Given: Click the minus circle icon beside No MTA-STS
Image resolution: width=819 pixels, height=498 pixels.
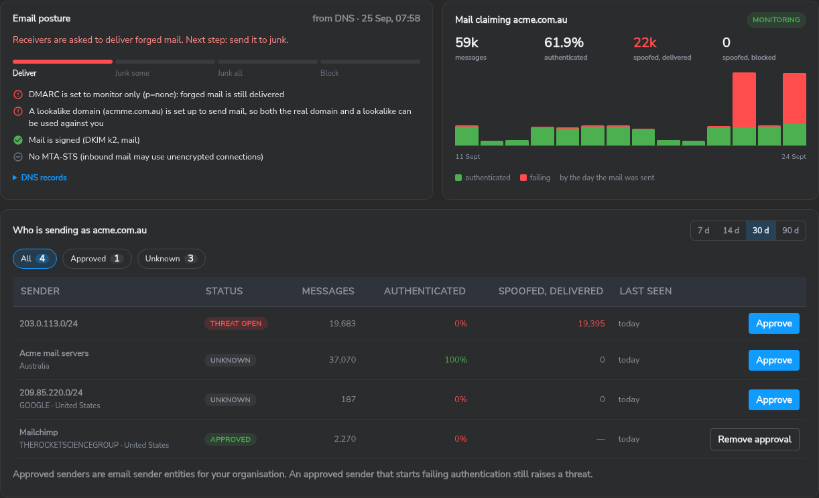Looking at the screenshot, I should coord(17,157).
